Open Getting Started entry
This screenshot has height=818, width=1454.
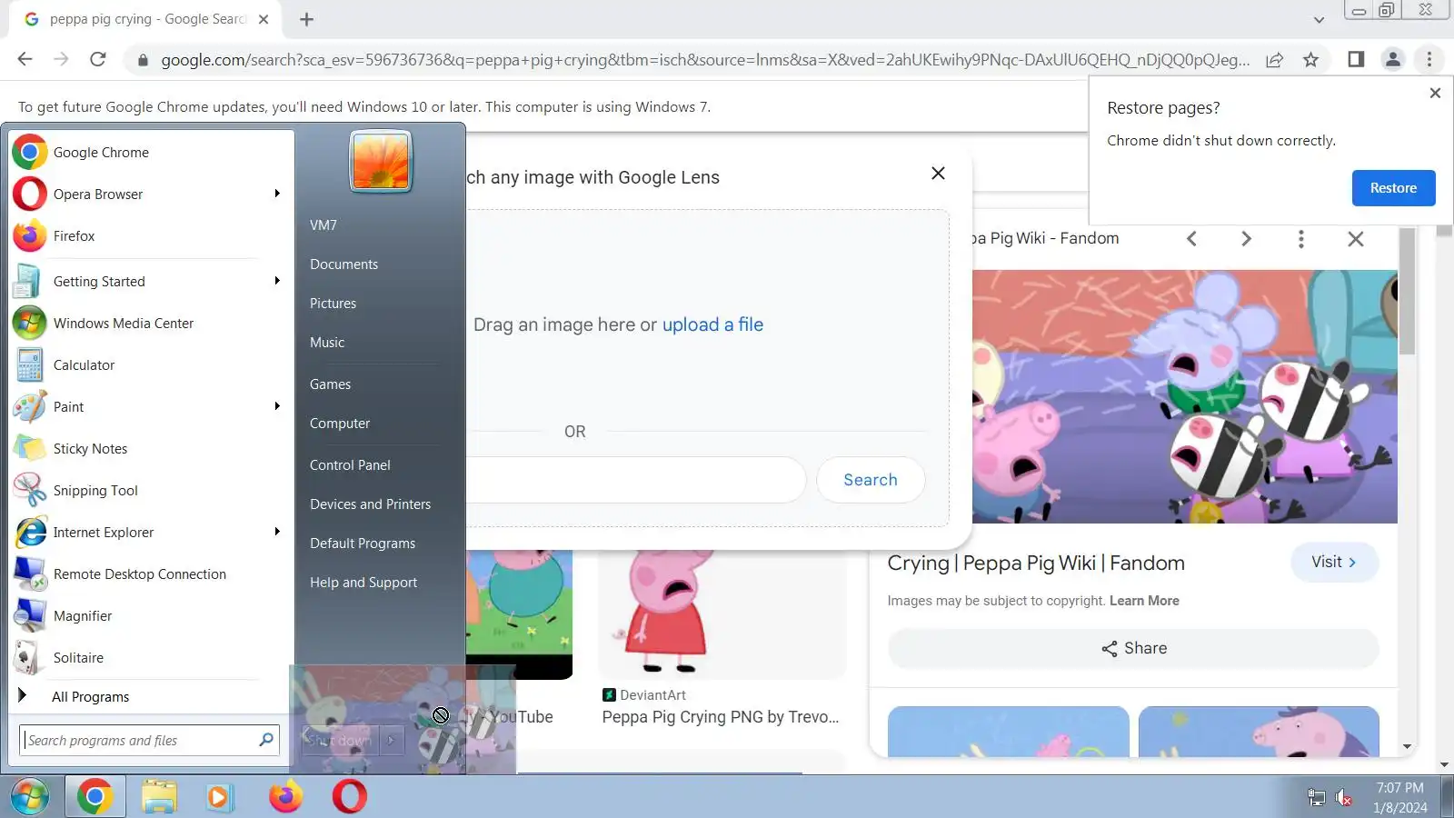136,282
